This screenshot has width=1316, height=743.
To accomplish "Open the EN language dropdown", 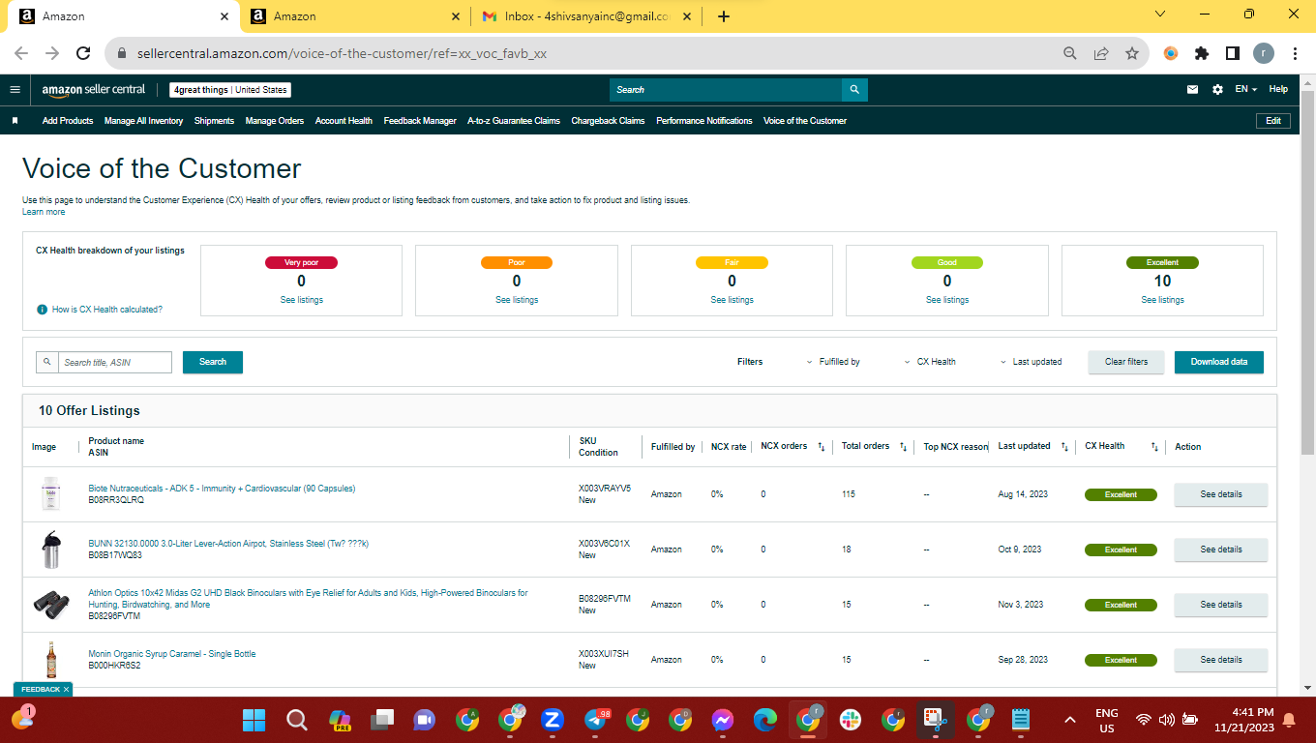I will pos(1245,89).
